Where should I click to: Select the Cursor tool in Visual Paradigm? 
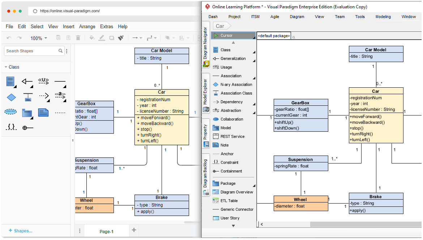point(234,36)
